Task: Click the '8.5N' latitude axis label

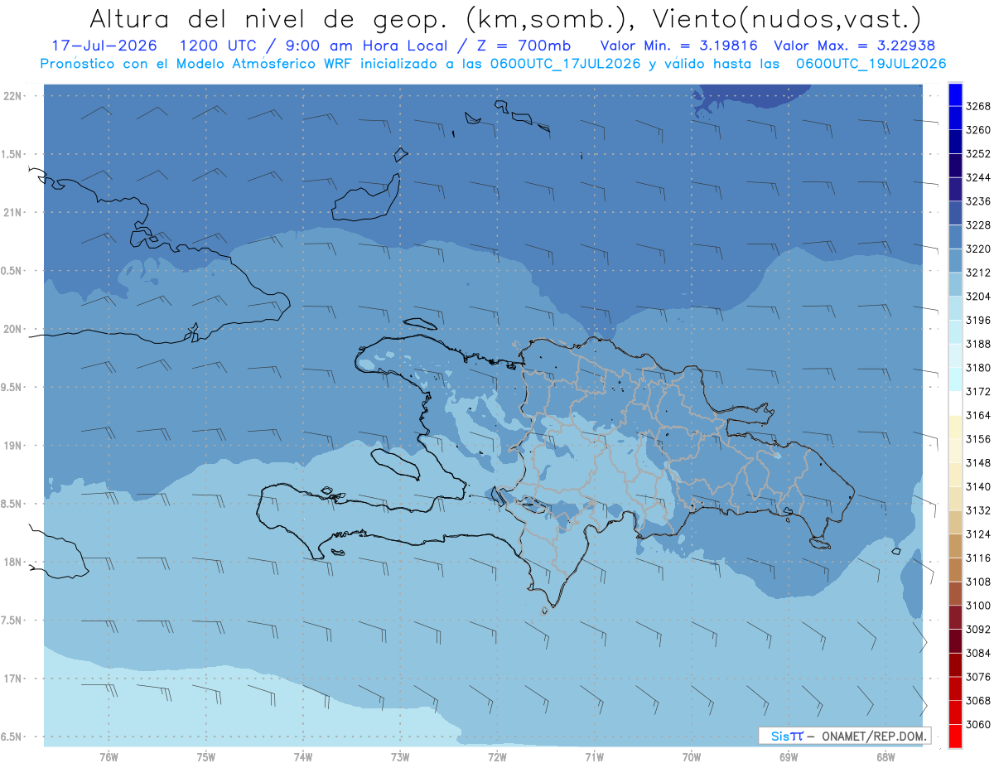Action: point(12,504)
